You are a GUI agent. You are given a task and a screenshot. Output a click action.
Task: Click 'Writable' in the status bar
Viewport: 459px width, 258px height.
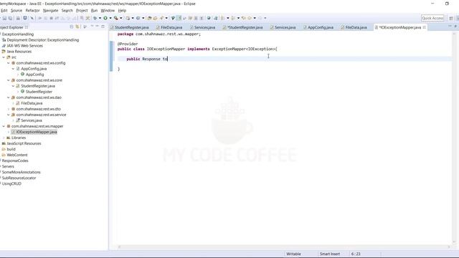293,254
